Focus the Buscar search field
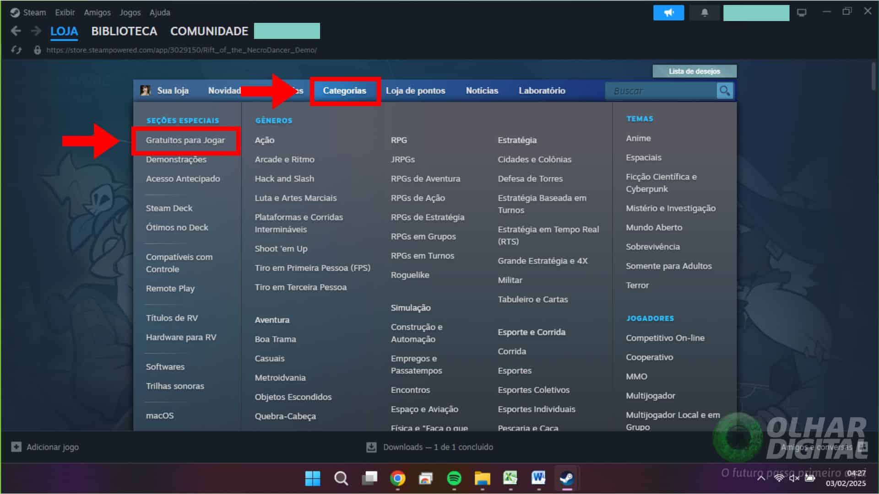This screenshot has width=879, height=494. point(662,91)
